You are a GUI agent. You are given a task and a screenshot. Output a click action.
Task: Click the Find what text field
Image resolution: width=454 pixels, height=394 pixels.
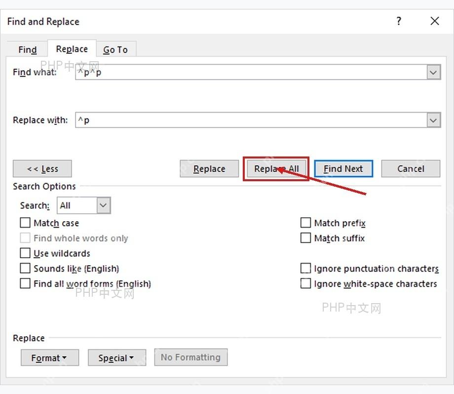tap(251, 72)
